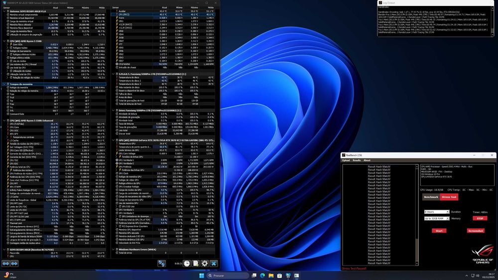Select the CPUFANIN0 sensor row

click(x=163, y=64)
